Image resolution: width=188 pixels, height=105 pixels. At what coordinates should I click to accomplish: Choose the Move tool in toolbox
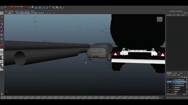coord(2,24)
